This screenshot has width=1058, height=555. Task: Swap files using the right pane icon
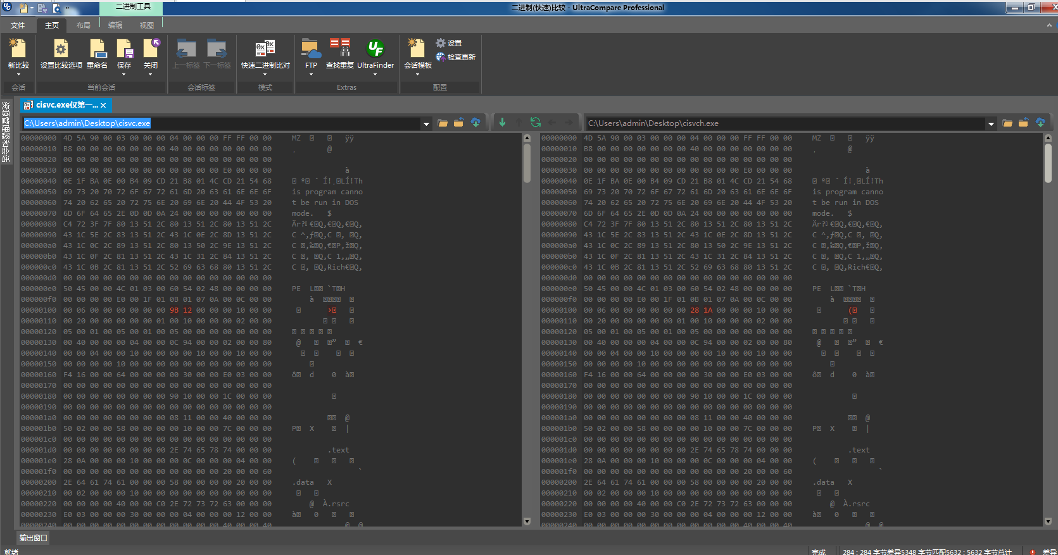point(1024,123)
